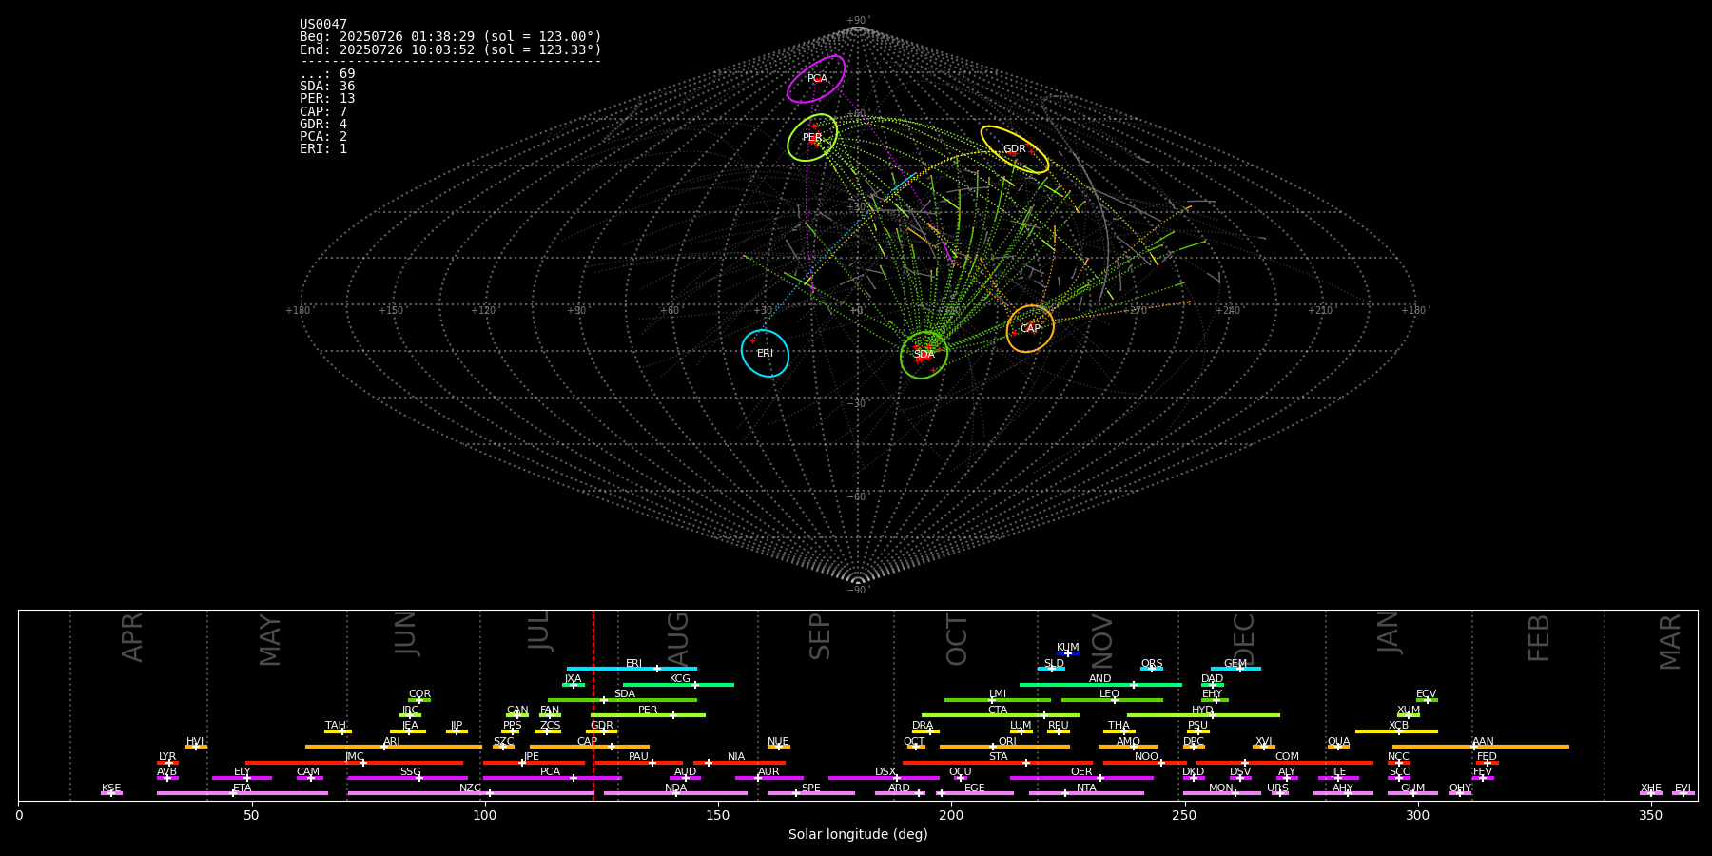Click the cyan ERI radiant ellipse
1712x856 pixels.
(766, 353)
